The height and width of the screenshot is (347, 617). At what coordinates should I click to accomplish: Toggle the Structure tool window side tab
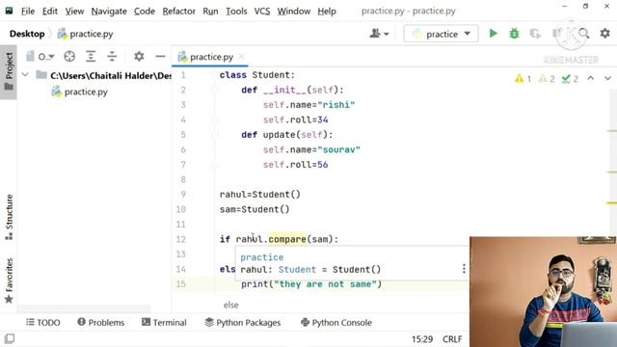pyautogui.click(x=9, y=217)
